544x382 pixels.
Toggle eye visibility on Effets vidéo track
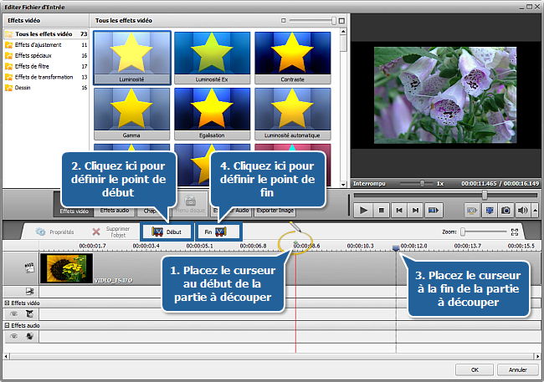[x=13, y=313]
